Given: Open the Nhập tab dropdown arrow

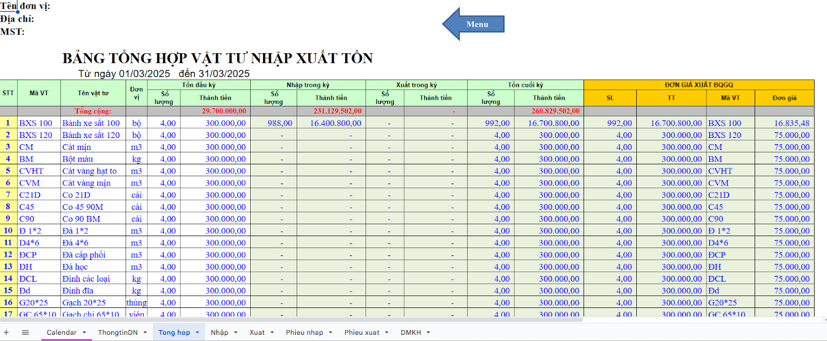Looking at the screenshot, I should [x=236, y=332].
